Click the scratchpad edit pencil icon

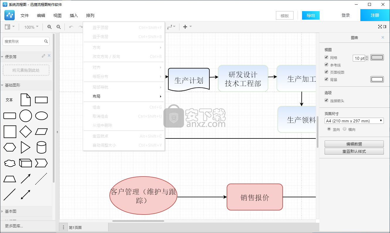pos(43,56)
